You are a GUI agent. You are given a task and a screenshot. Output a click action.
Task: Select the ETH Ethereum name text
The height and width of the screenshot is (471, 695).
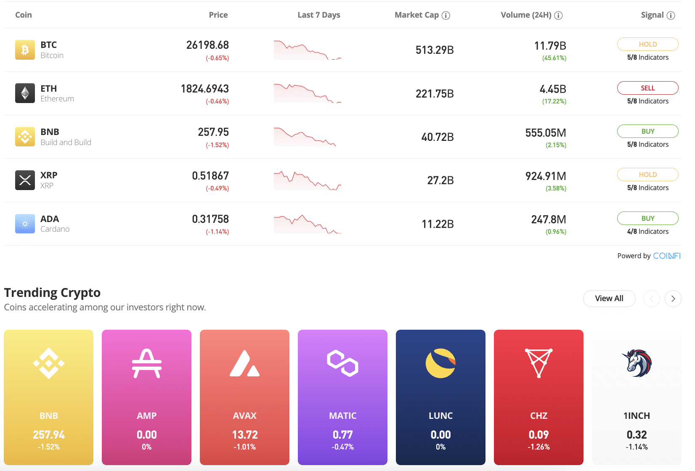[57, 93]
